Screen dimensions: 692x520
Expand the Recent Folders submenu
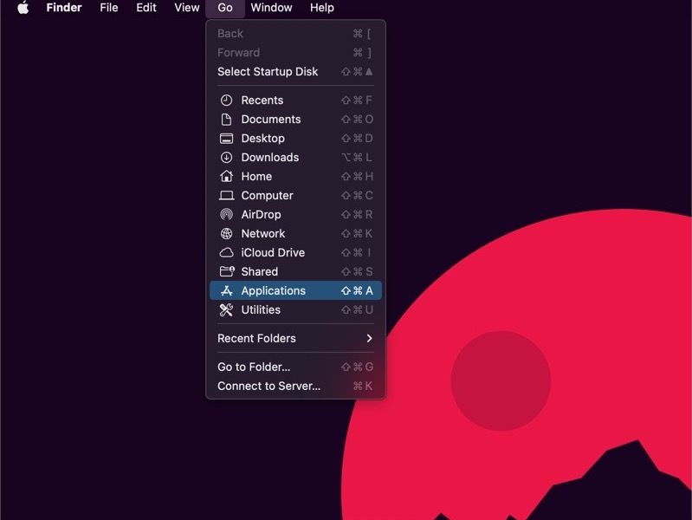(295, 338)
